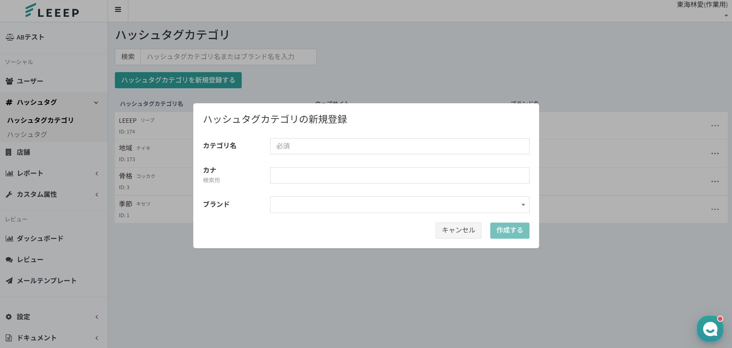
Task: Focus the category name input field
Action: pos(400,146)
